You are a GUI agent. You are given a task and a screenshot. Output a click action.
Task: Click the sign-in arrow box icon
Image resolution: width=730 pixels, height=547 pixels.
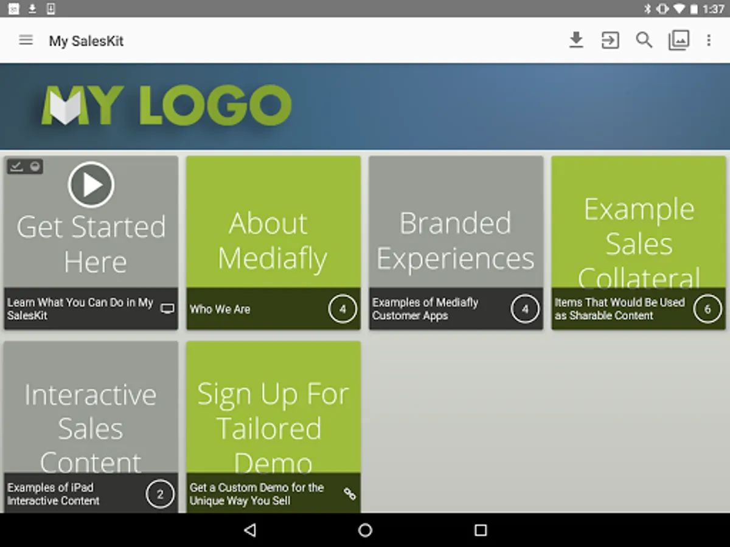[x=610, y=41]
